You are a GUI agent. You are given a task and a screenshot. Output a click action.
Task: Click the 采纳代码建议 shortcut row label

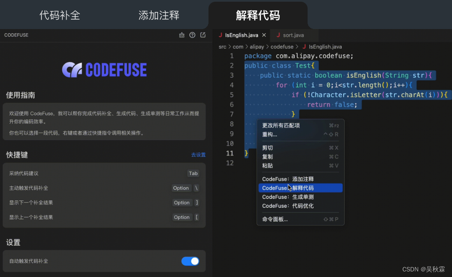tap(23, 174)
